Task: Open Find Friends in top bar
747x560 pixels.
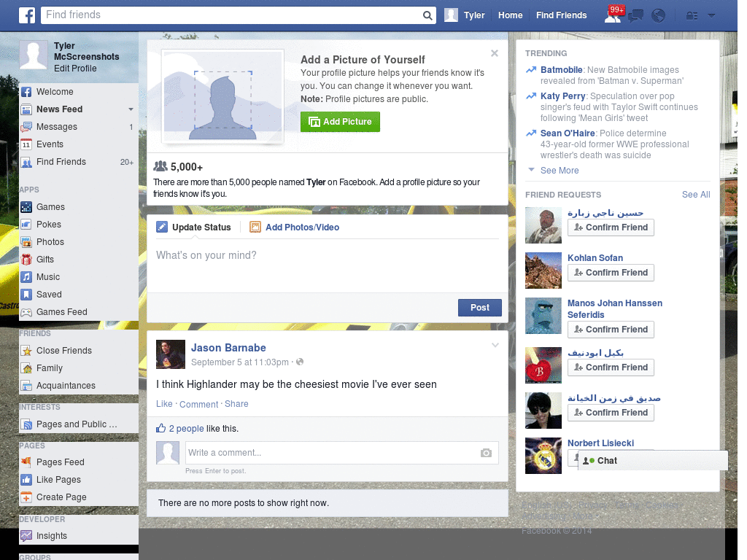Action: click(x=561, y=15)
